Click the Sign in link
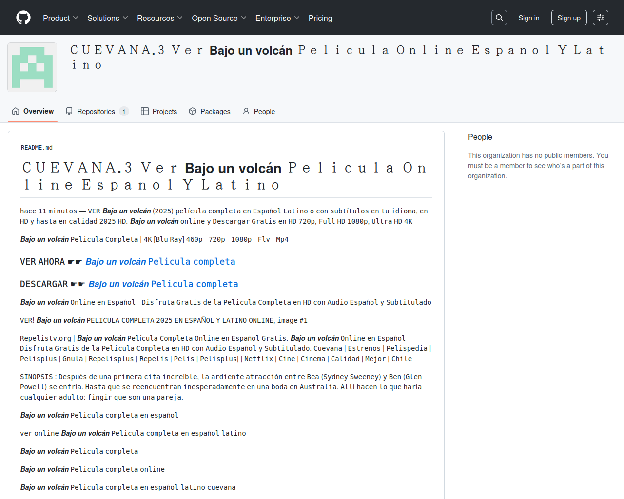Image resolution: width=624 pixels, height=499 pixels. tap(529, 18)
